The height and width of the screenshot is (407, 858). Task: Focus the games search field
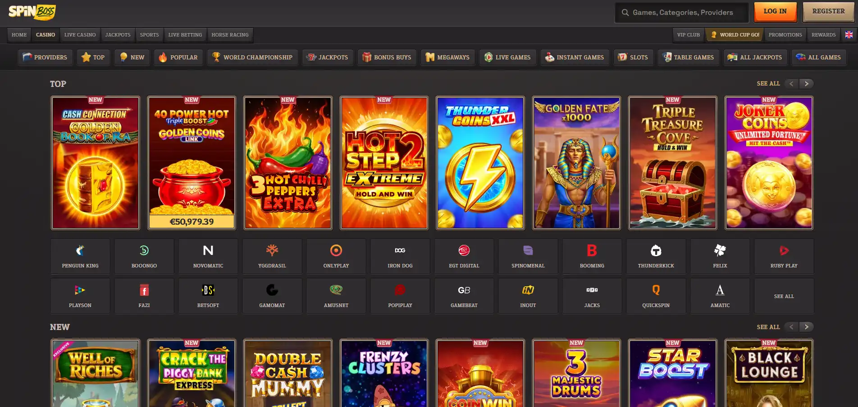pos(682,13)
